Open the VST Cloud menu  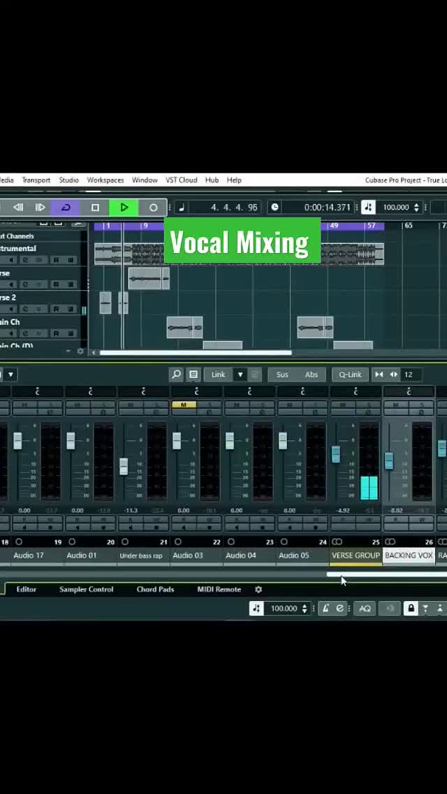pyautogui.click(x=181, y=180)
